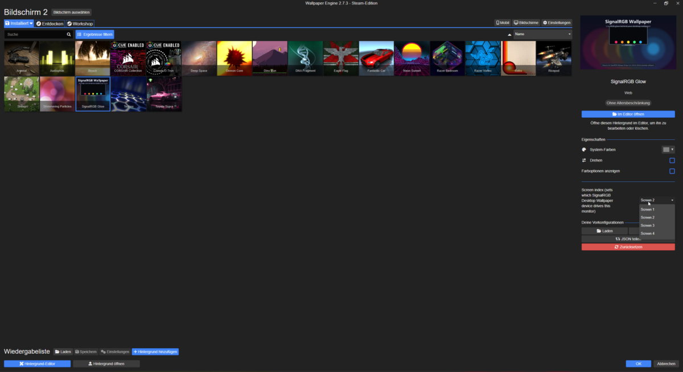The width and height of the screenshot is (683, 372).
Task: Select the Corsair D-Tron wallpaper
Action: [x=163, y=58]
